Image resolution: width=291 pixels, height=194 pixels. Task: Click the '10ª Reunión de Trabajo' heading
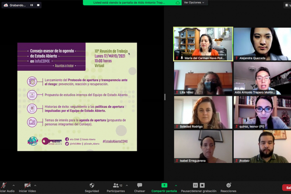click(111, 51)
